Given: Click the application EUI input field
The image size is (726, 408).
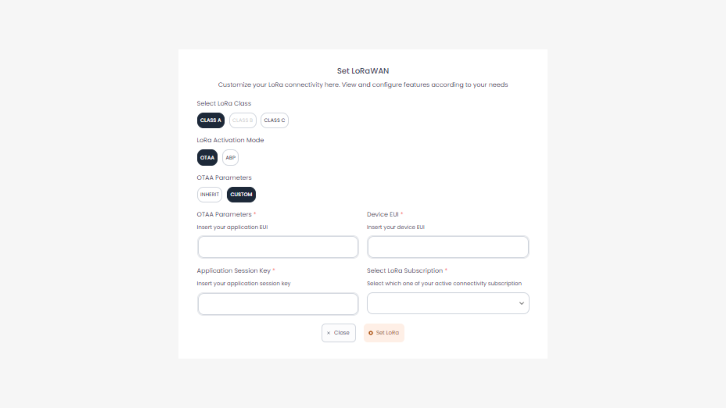Looking at the screenshot, I should (278, 247).
